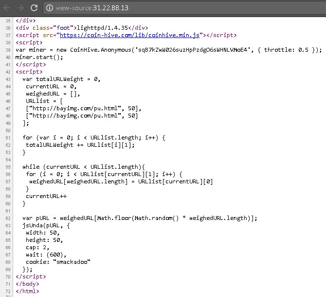Screen dimensions: 326x297
Task: Click closing </body> tag
Action: pos(27,284)
